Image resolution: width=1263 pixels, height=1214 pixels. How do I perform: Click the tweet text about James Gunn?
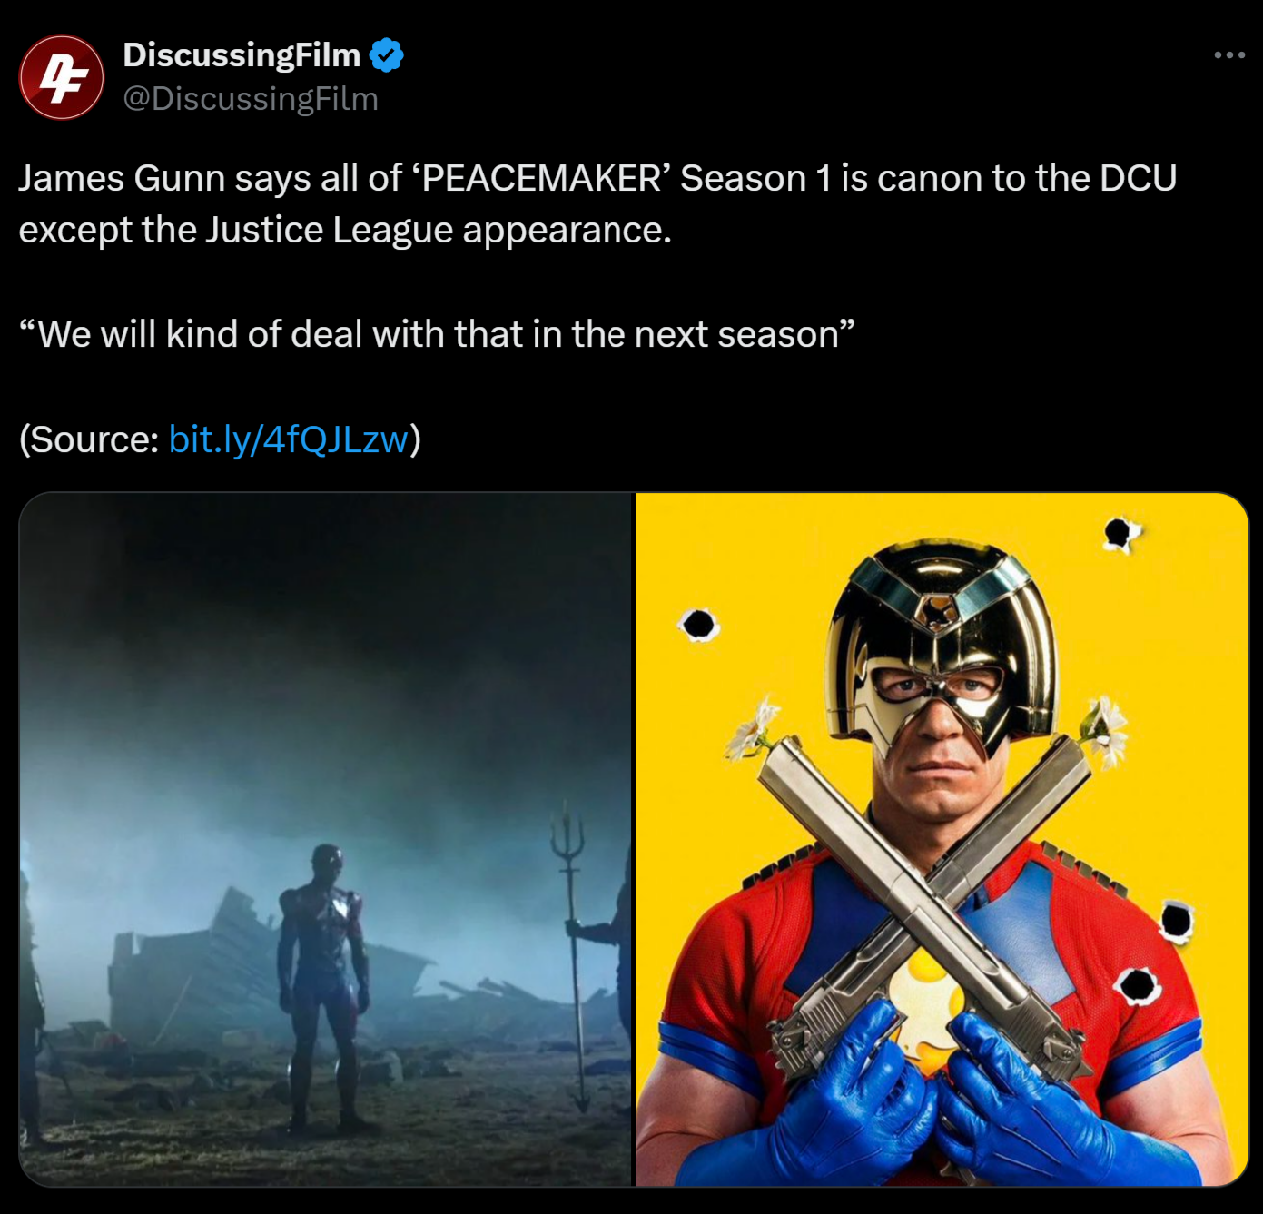(x=597, y=203)
